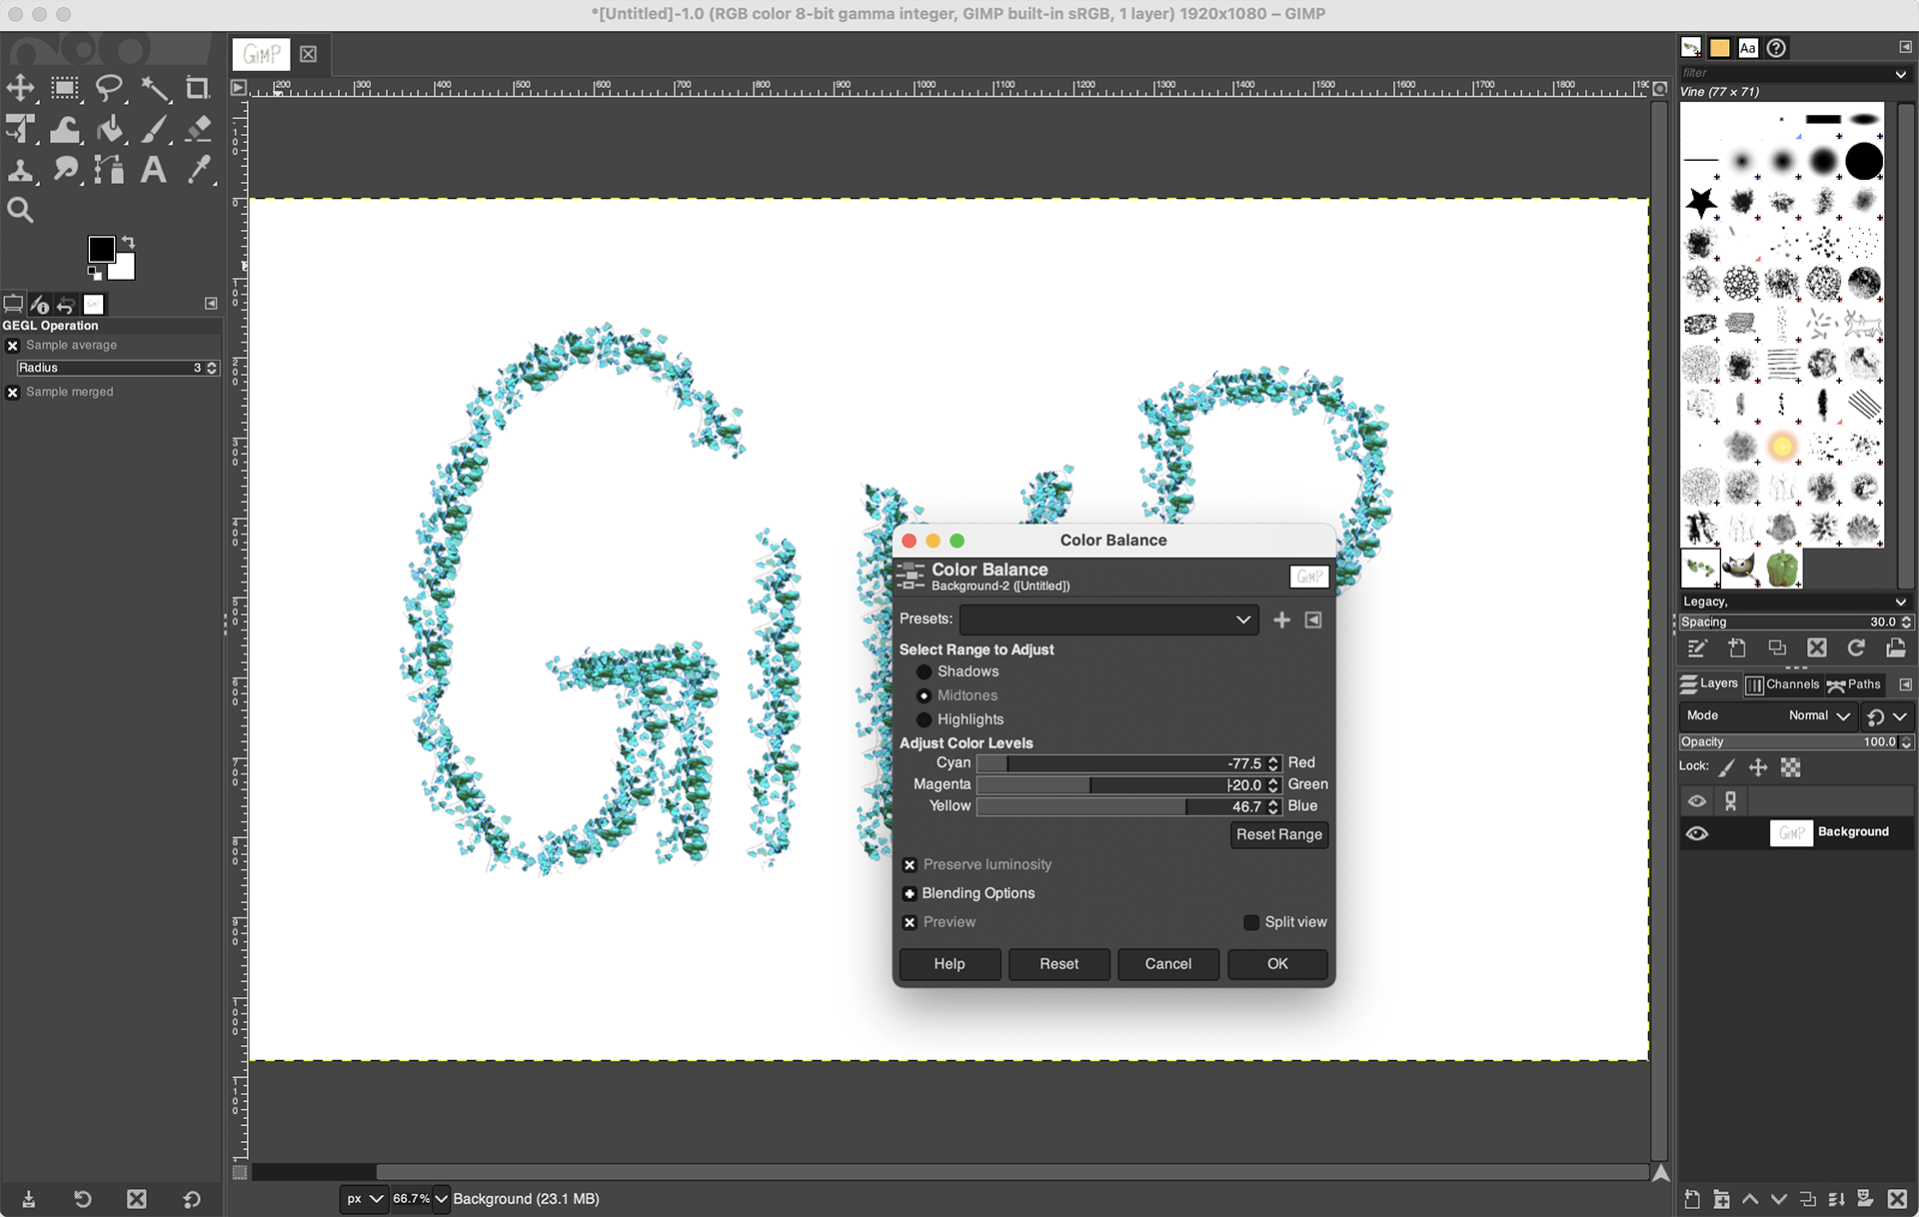
Task: Confirm with the OK button
Action: [1276, 963]
